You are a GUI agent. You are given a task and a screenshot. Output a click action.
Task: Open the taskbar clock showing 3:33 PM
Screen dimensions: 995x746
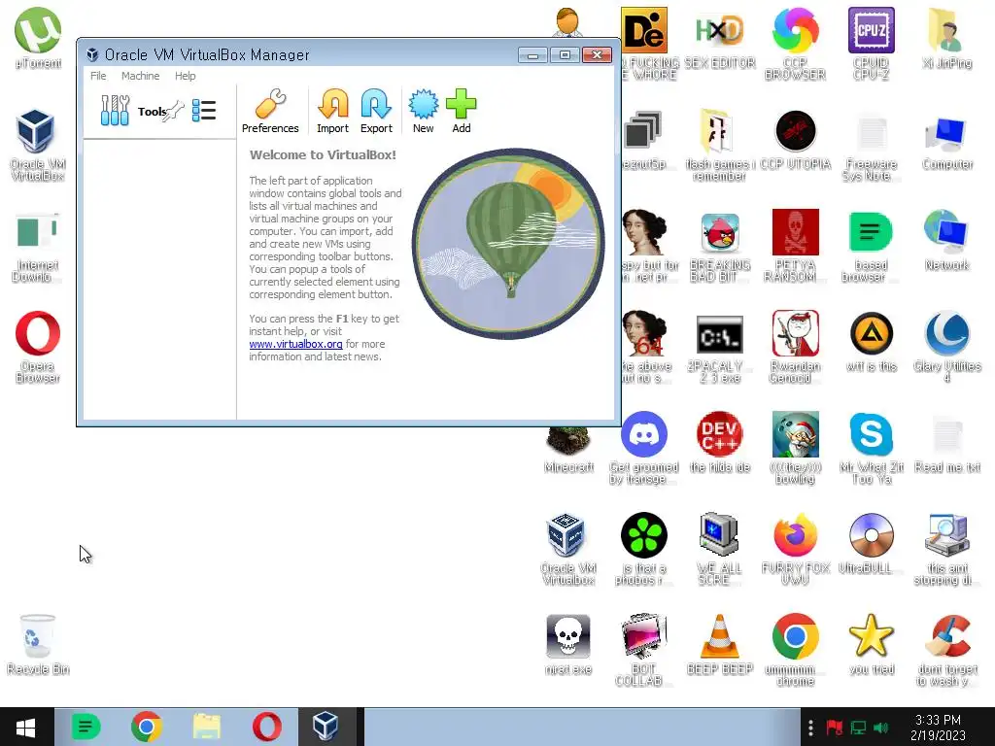(x=938, y=727)
